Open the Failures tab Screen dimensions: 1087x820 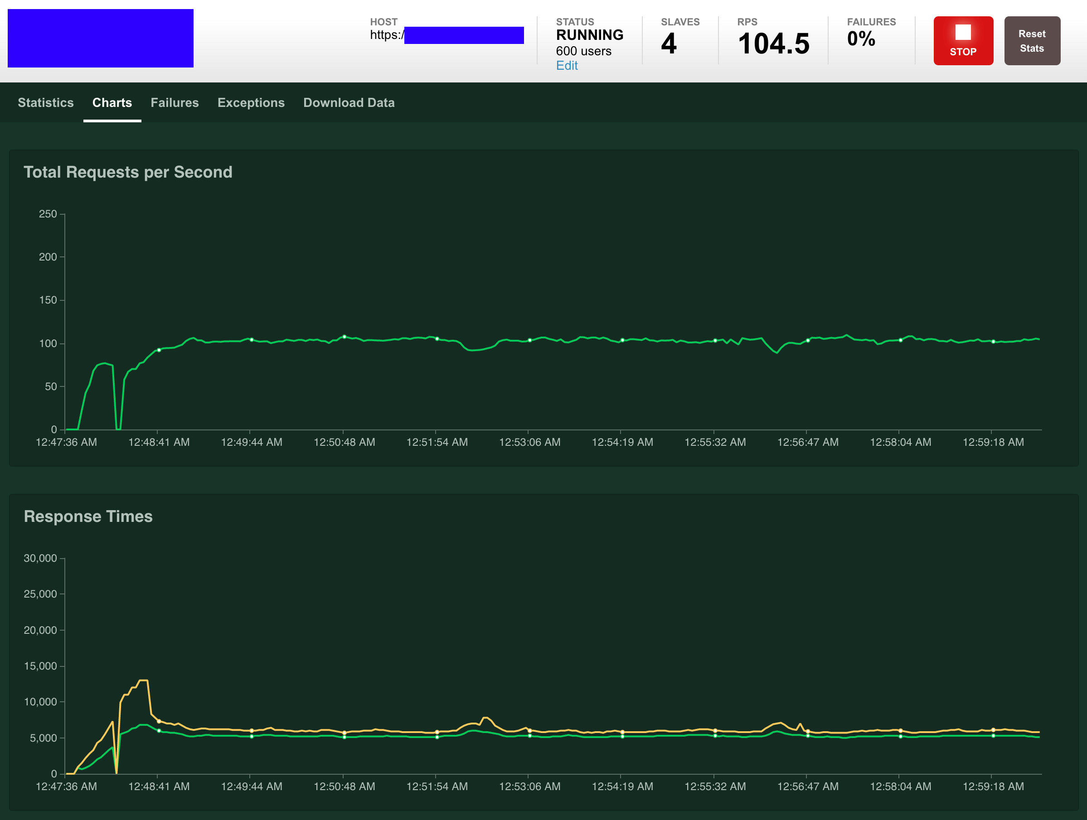173,102
